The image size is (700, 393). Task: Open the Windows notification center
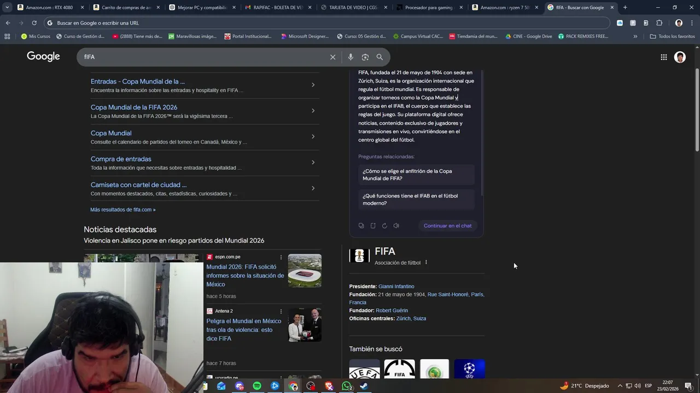[689, 386]
